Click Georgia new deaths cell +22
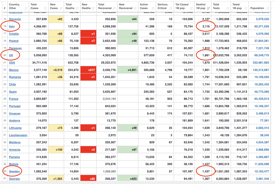The image size is (275, 184). click(x=88, y=178)
